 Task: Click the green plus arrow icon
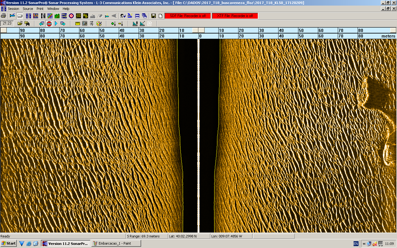[113, 24]
